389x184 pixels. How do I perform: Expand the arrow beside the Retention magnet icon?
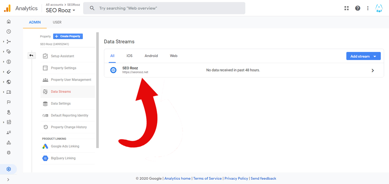4,72
